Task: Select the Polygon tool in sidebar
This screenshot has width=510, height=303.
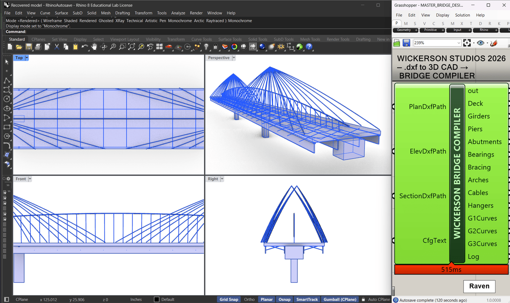Action: click(7, 136)
